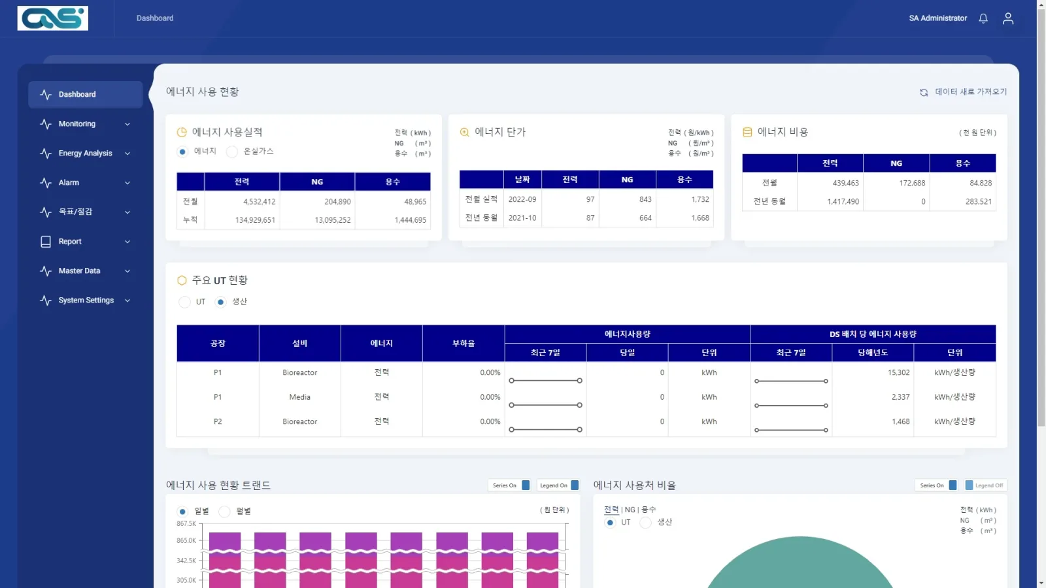Screen dimensions: 1046x588
Task: Click the 부하율 column header
Action: click(464, 343)
